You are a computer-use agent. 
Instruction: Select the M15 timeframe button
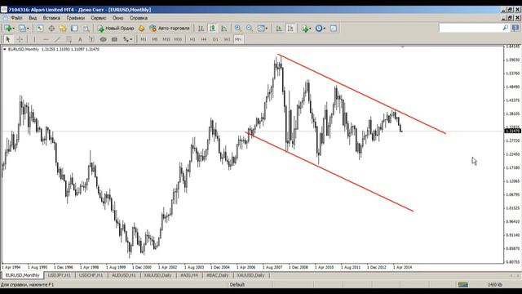pos(166,39)
